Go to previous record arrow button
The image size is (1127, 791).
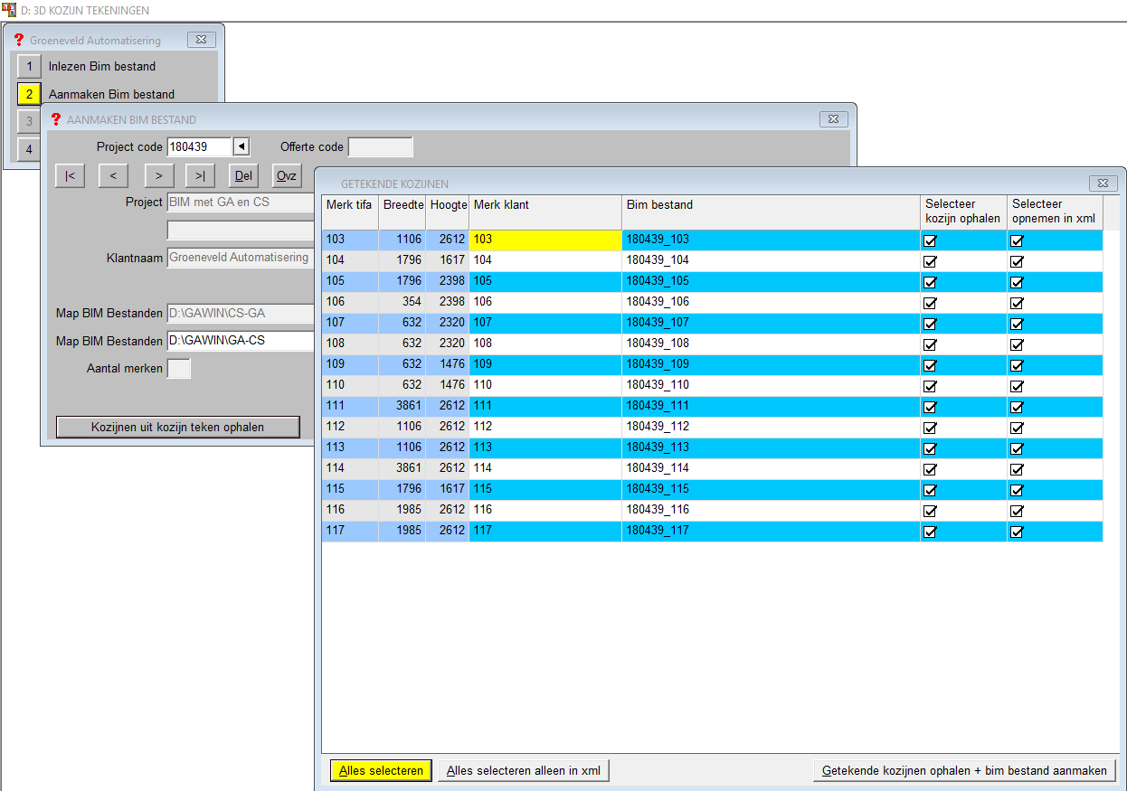[x=113, y=176]
